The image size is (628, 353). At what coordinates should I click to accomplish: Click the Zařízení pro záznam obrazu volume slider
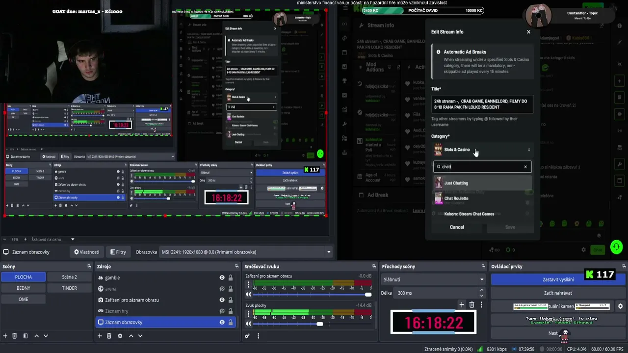pos(313,294)
